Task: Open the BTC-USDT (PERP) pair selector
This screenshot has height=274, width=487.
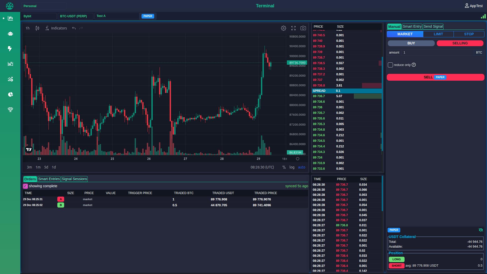Action: [x=75, y=16]
